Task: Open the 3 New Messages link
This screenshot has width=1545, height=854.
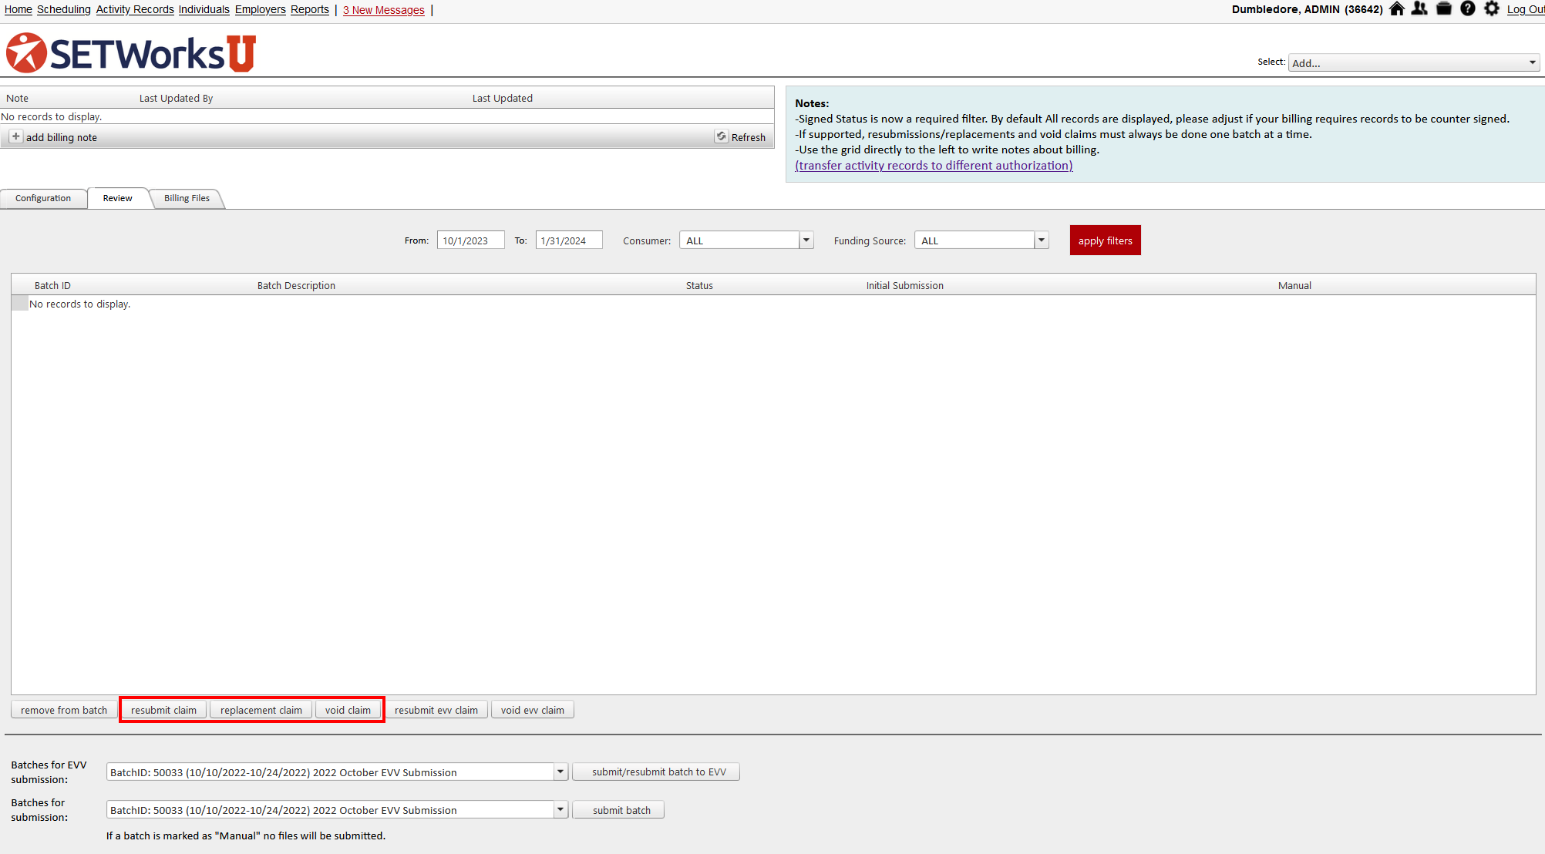Action: point(384,10)
